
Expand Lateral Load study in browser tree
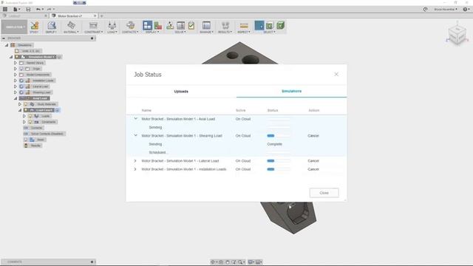(x=16, y=86)
